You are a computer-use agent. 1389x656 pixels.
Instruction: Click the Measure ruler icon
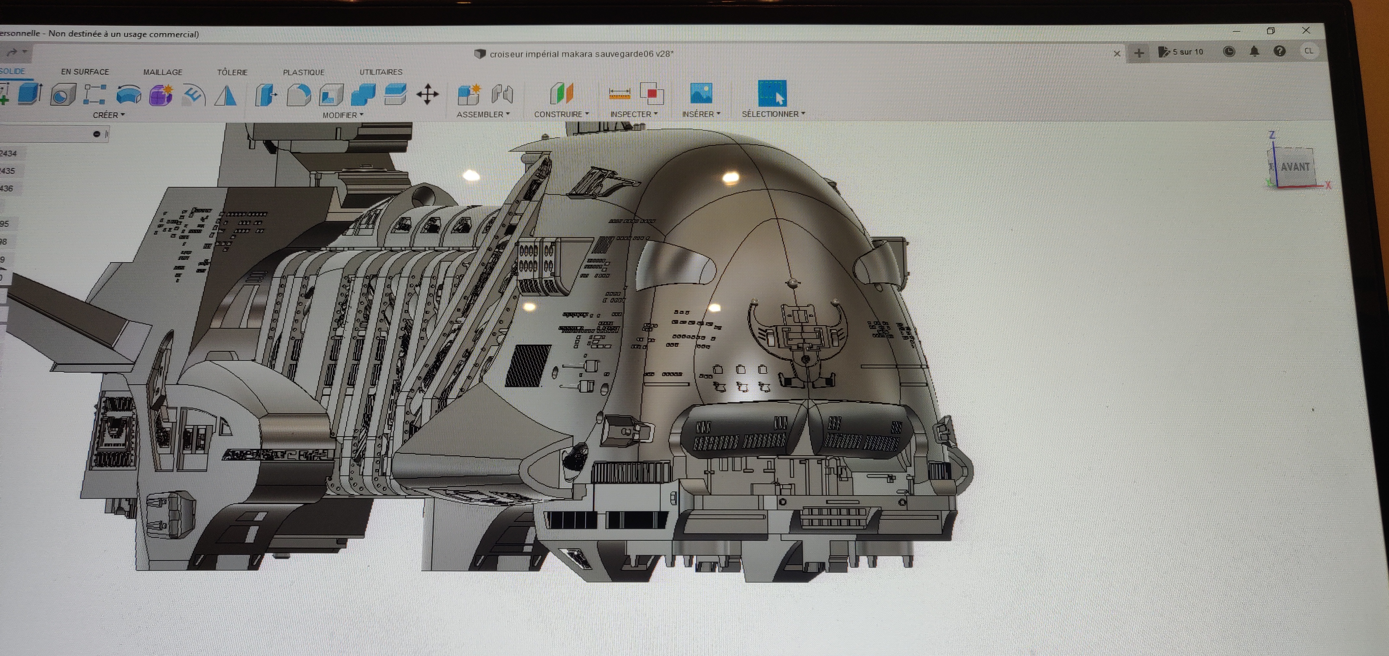click(619, 94)
